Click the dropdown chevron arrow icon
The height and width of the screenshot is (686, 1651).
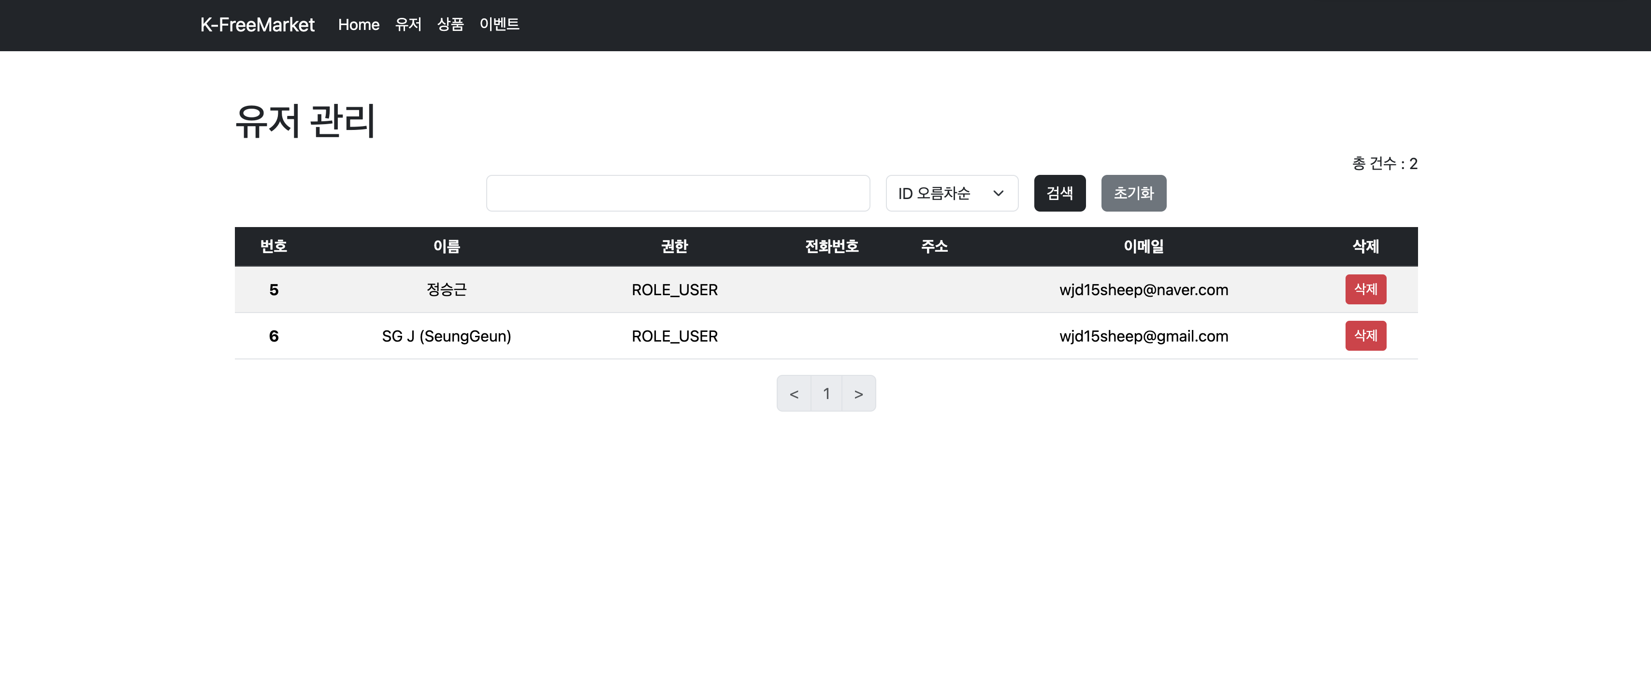(x=998, y=193)
